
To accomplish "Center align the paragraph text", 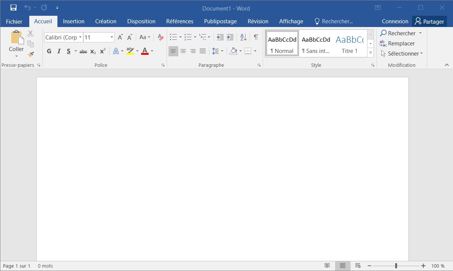I will click(183, 51).
